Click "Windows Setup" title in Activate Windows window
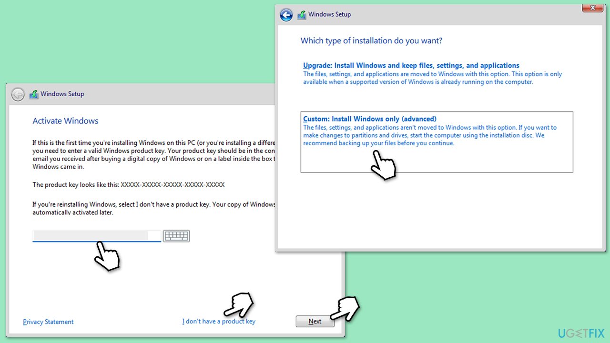Screen dimensions: 610x343 click(x=62, y=94)
